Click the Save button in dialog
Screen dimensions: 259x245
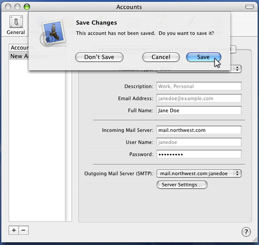tap(204, 57)
